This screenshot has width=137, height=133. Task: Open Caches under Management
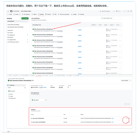coord(10,33)
